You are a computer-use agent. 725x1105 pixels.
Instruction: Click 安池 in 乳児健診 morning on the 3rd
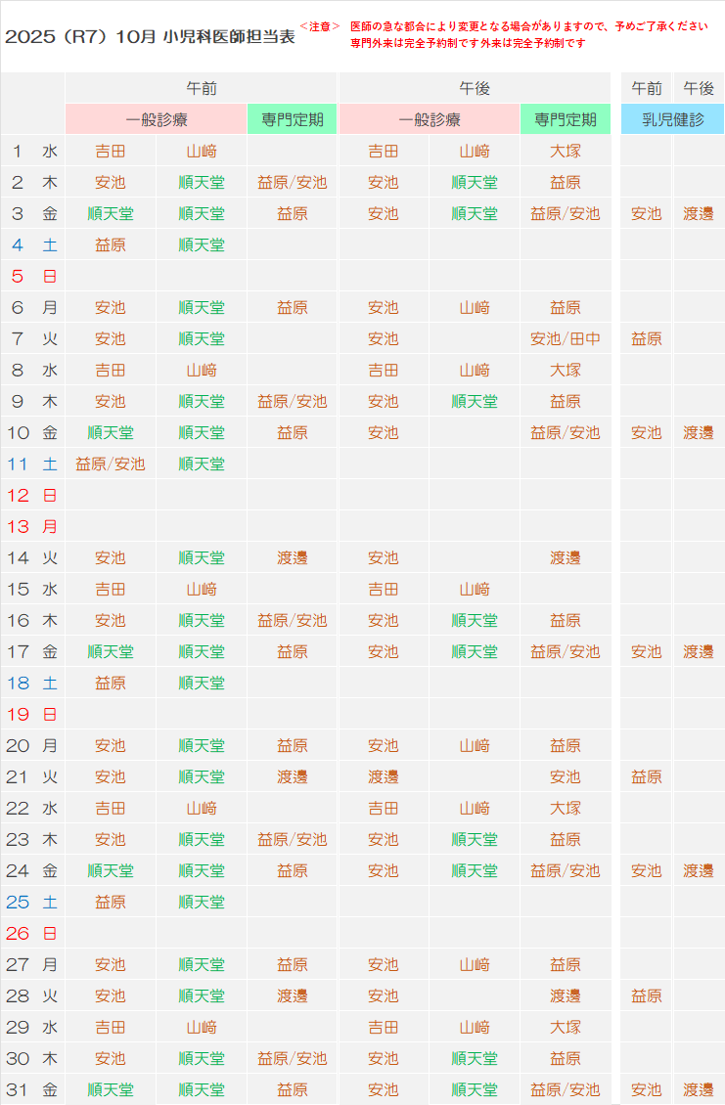pos(646,214)
